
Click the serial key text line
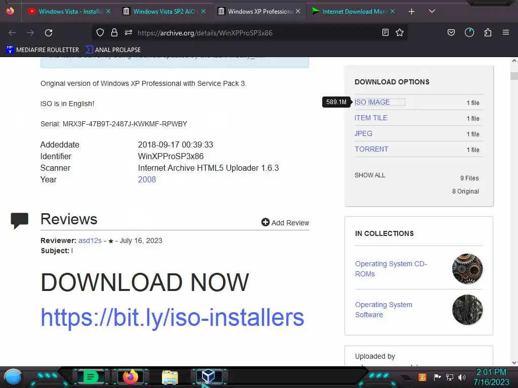pyautogui.click(x=114, y=124)
